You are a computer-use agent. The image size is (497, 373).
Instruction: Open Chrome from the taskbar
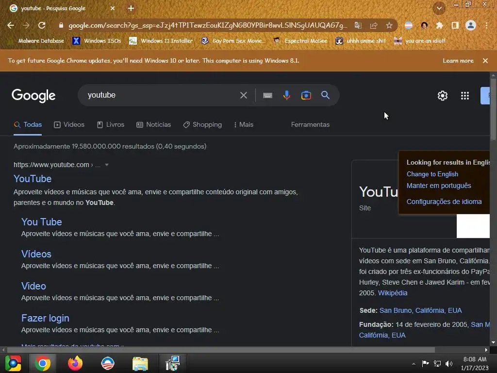(x=43, y=363)
